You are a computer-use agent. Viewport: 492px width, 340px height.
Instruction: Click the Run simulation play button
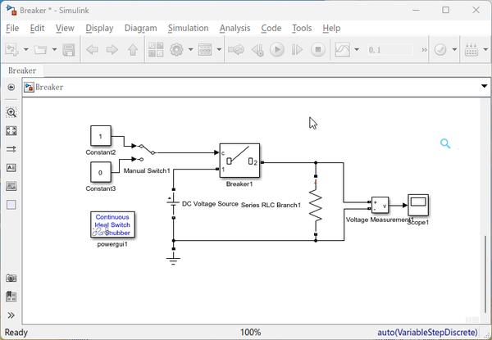coord(277,49)
